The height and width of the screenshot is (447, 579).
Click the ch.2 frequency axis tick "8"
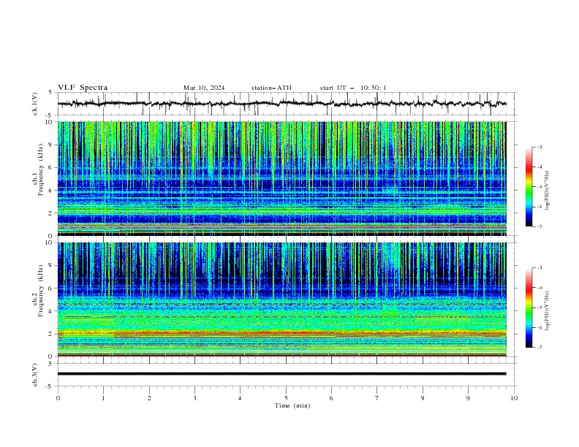click(52, 266)
